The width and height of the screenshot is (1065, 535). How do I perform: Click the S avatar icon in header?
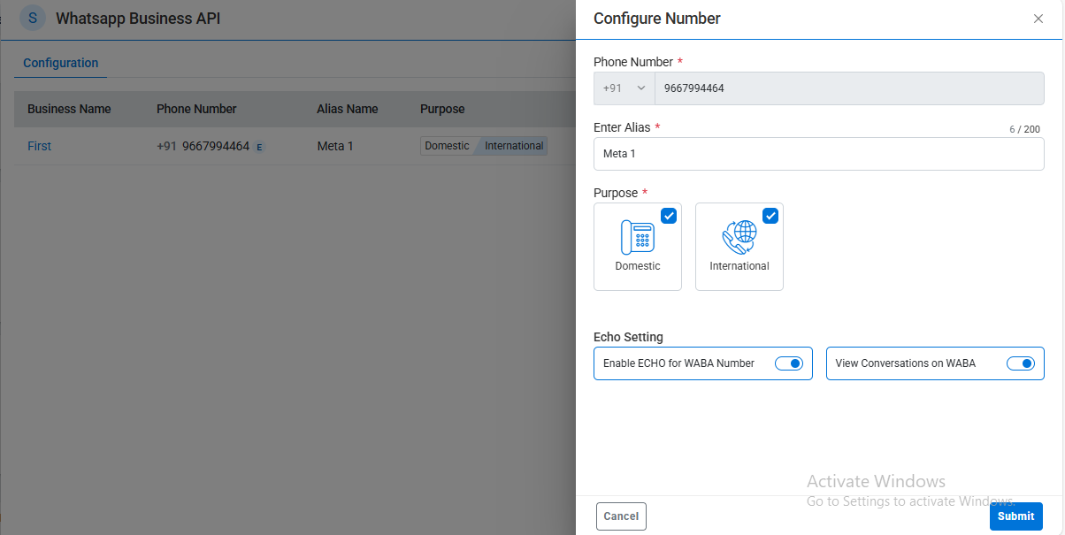33,18
